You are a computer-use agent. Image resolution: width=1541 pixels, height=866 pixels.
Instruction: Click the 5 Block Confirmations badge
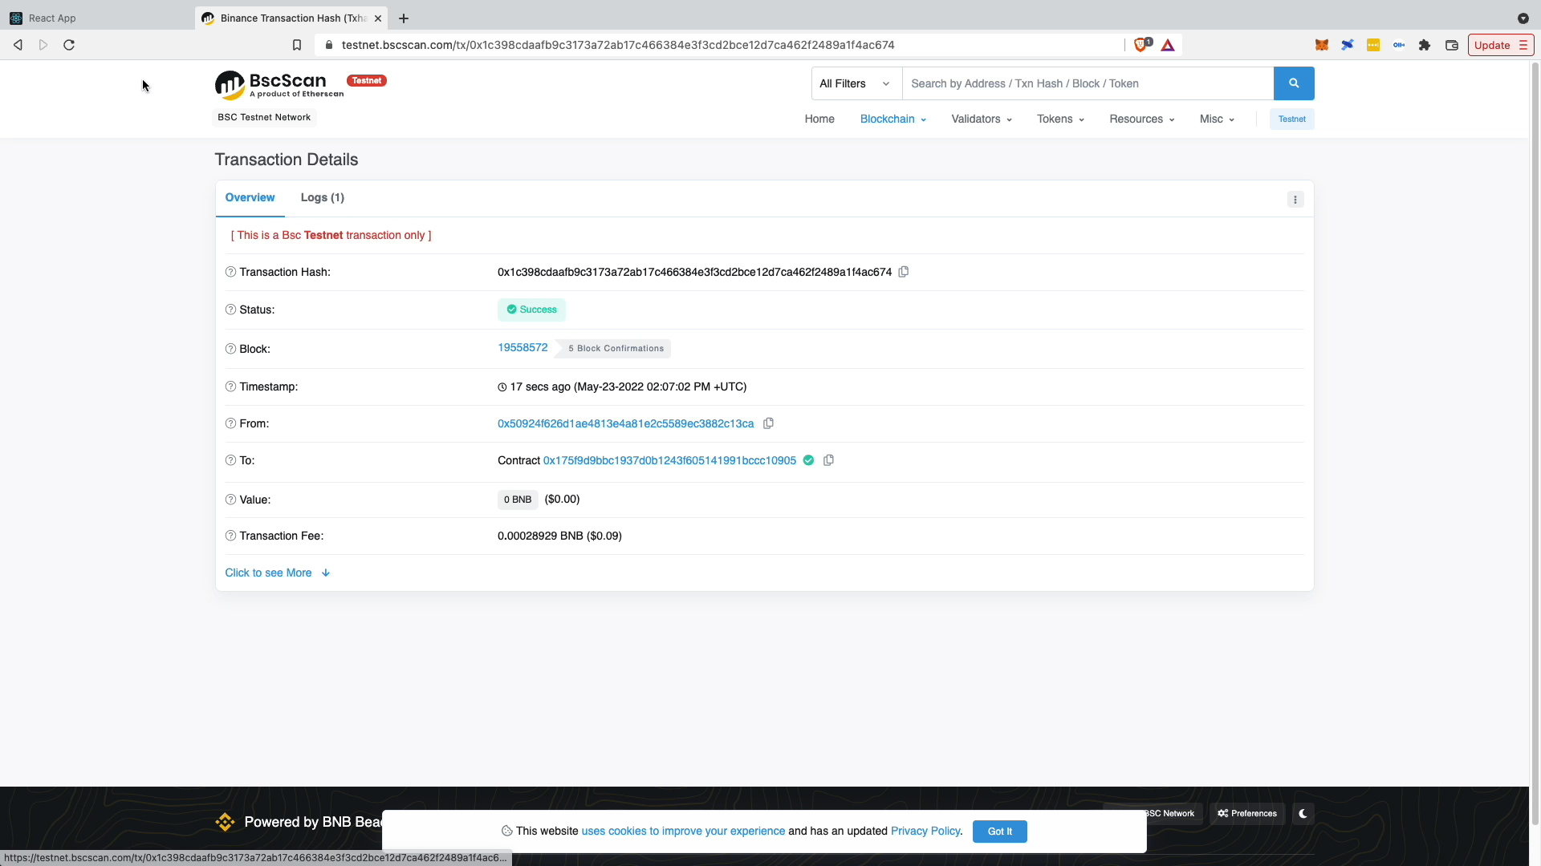614,349
